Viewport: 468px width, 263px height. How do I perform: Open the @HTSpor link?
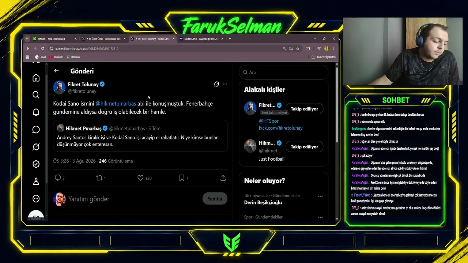coord(269,121)
